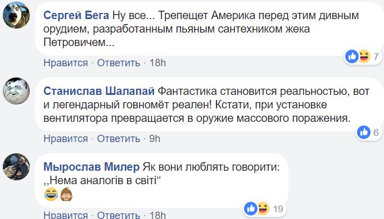Click the like reaction icon on Сергей Бега's comment
Screen dimensions: 384x219
[x=352, y=56]
